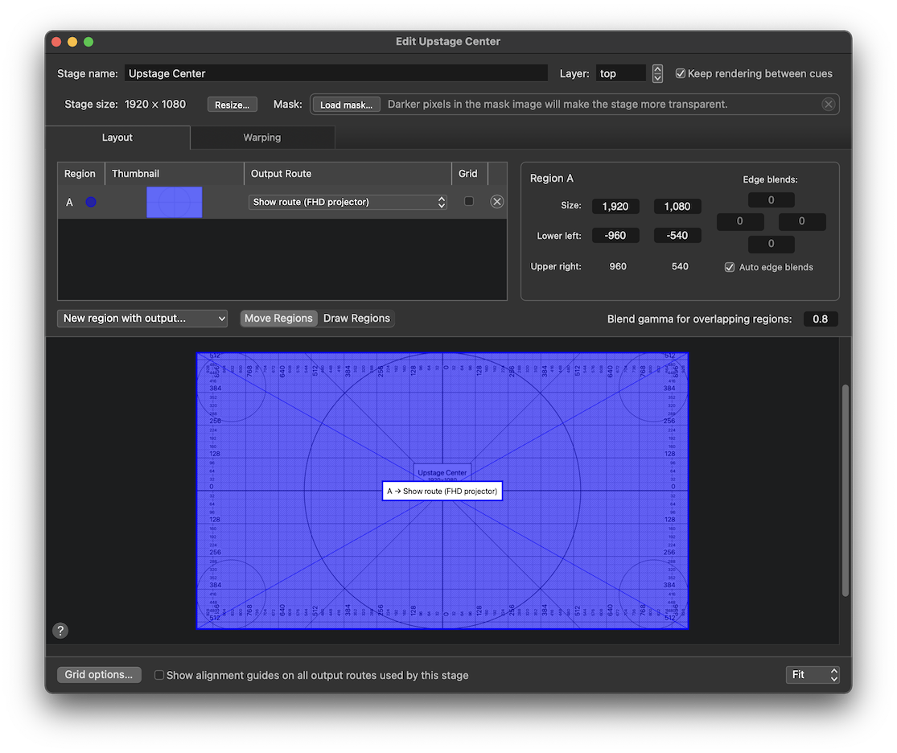
Task: Select the region A thumbnail preview
Action: pyautogui.click(x=174, y=202)
